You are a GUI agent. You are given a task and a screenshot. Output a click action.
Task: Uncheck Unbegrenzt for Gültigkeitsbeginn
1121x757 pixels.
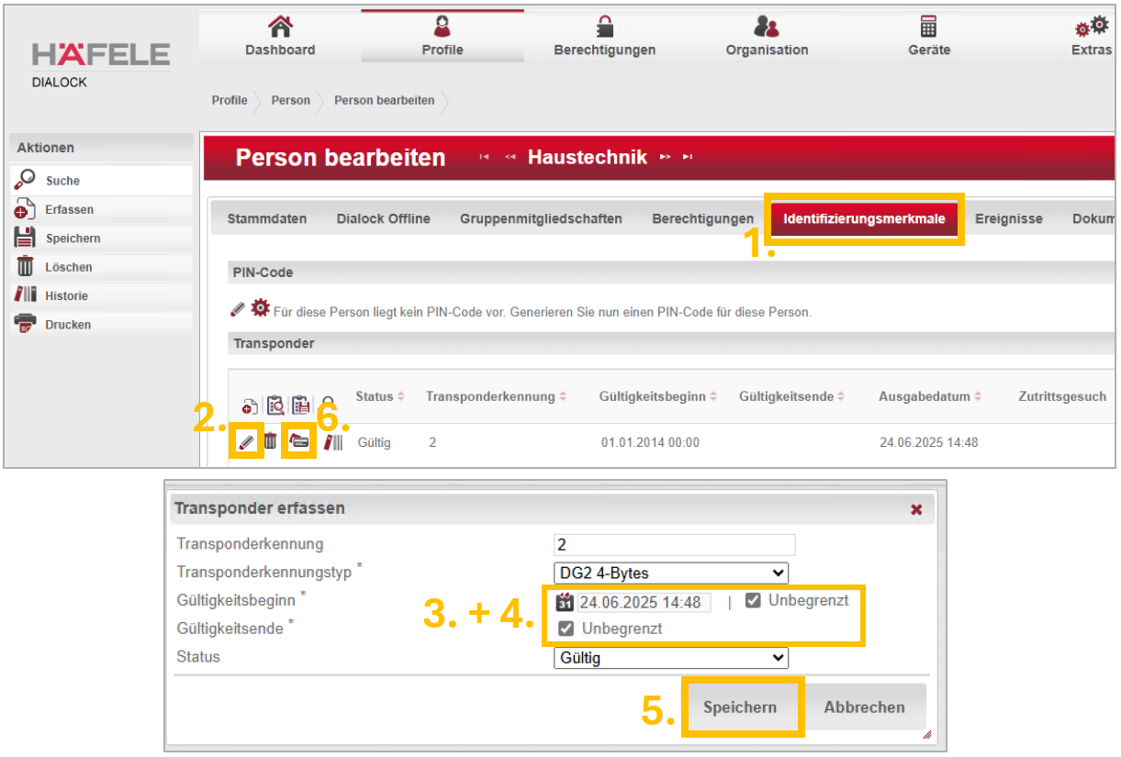click(x=753, y=601)
